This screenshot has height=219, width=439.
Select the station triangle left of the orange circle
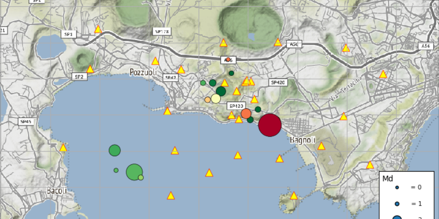point(231,115)
